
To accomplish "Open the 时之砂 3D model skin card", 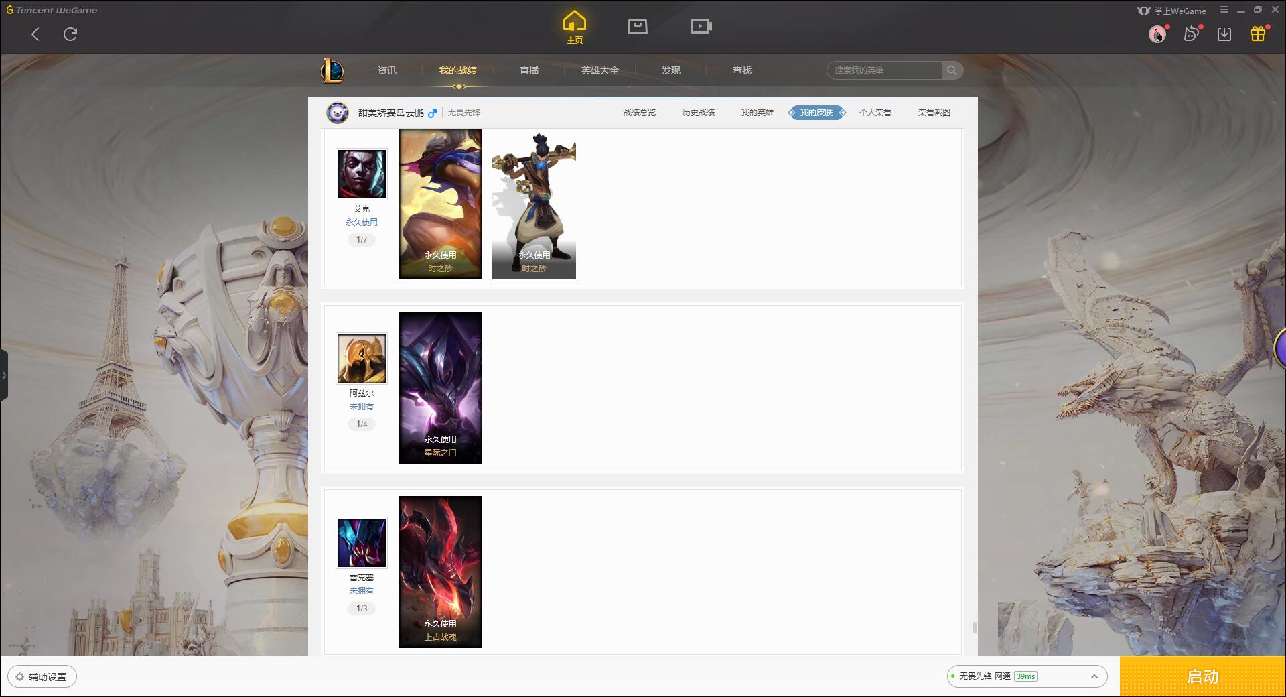I will [534, 204].
